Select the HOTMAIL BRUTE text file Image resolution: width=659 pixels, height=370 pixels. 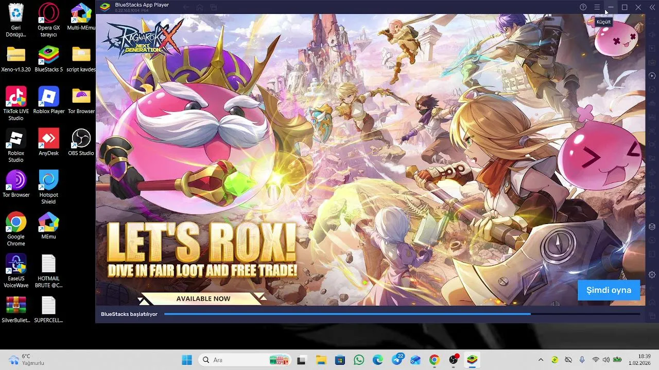point(48,271)
